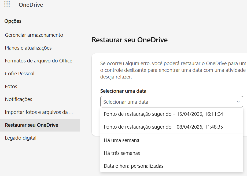Go to Notificações settings
The height and width of the screenshot is (176, 247).
click(19, 99)
